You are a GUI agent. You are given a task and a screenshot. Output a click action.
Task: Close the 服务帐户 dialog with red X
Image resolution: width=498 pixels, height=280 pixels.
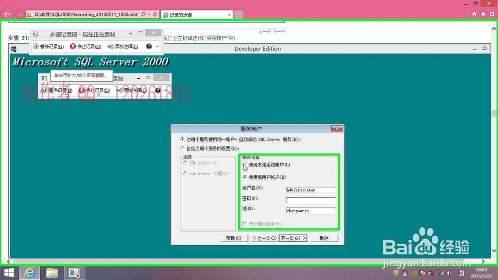click(337, 129)
